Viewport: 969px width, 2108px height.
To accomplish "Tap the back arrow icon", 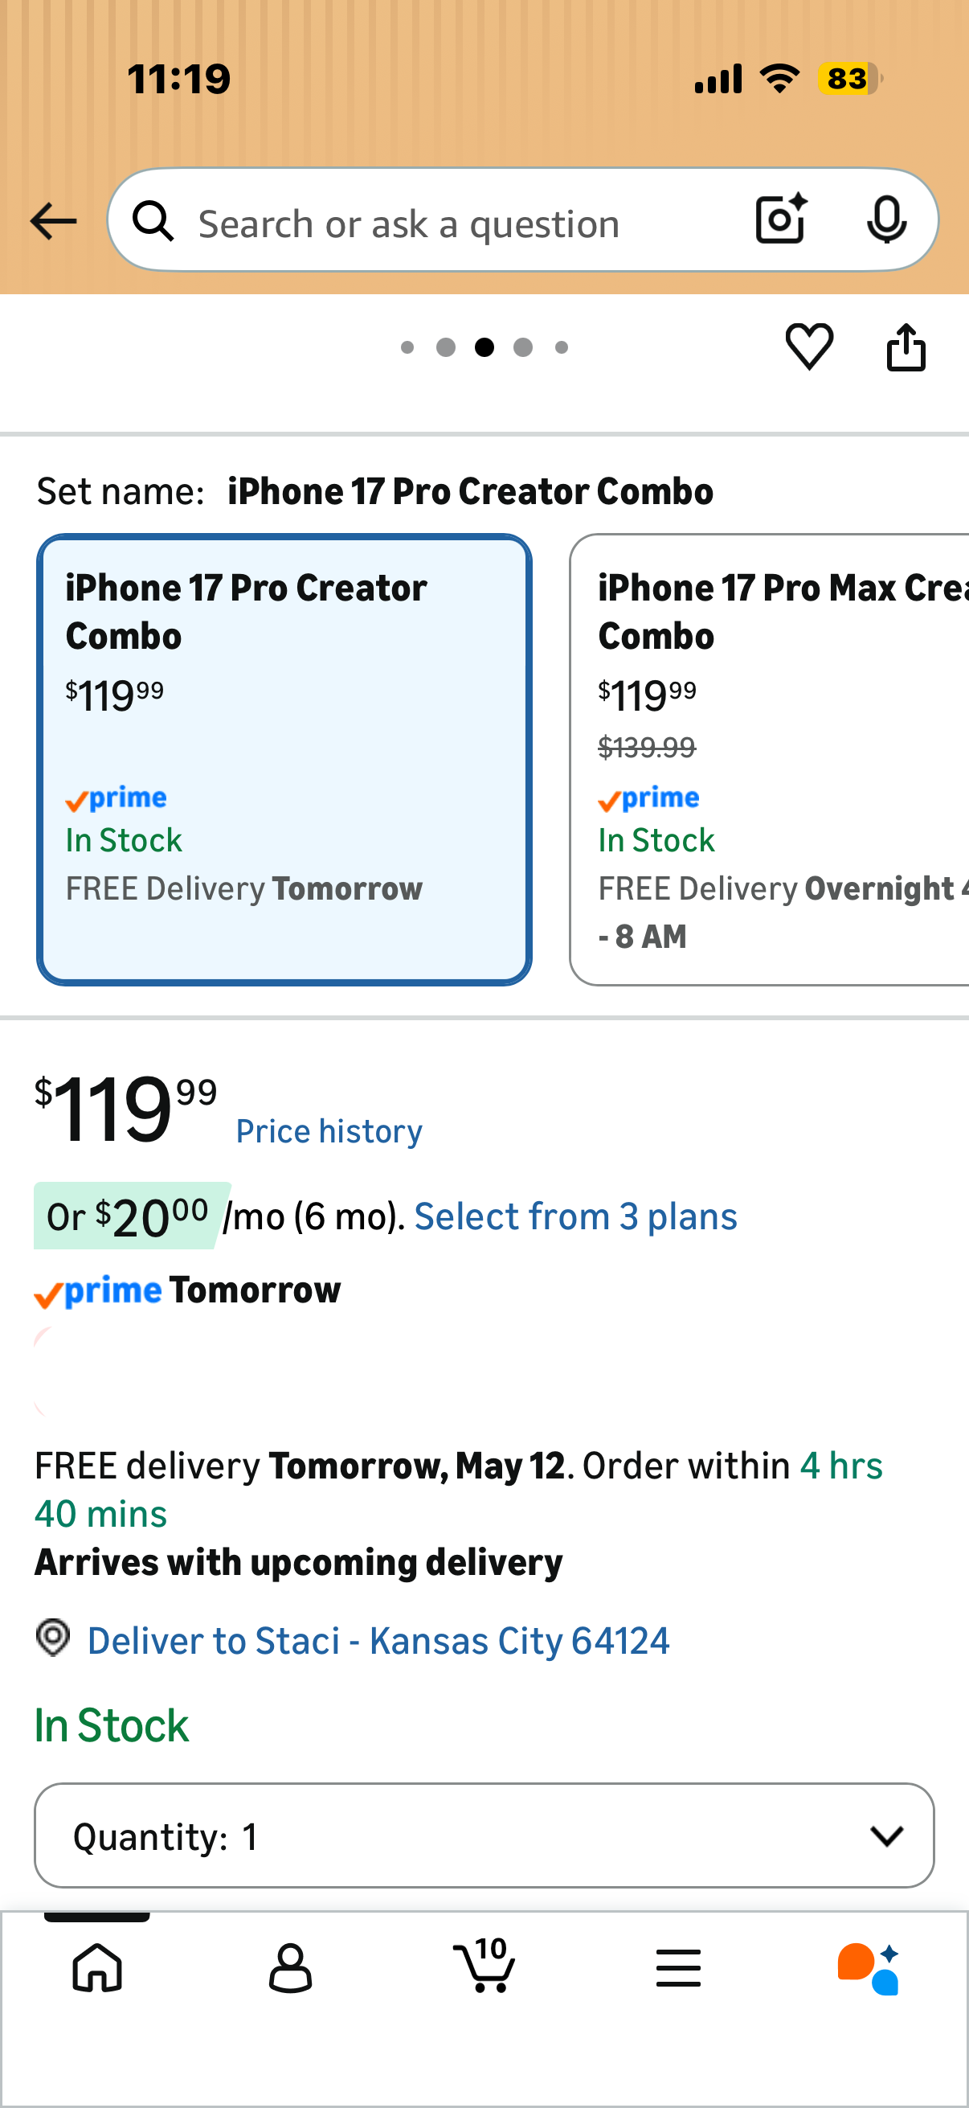I will (x=53, y=222).
